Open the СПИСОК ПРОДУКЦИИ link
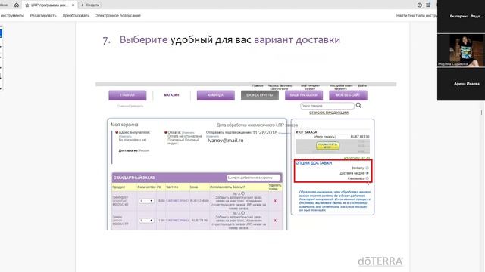 pos(329,113)
